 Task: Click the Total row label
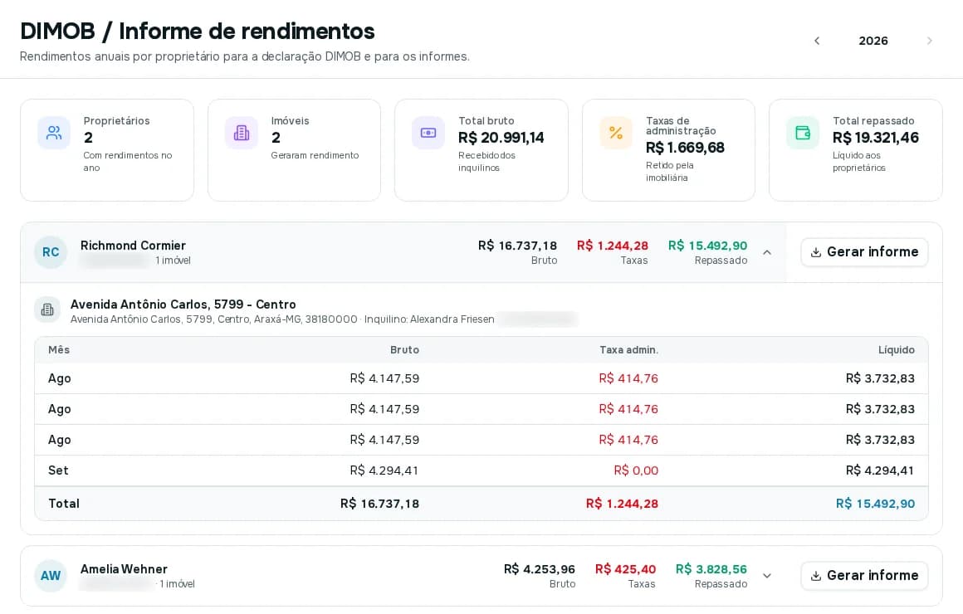[64, 504]
